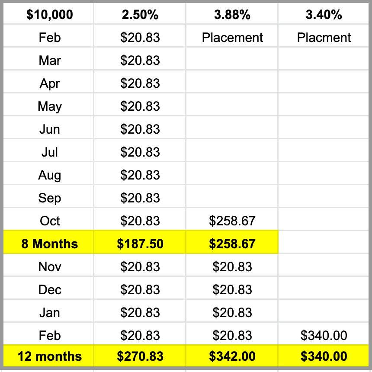
Task: Click the highlighted 8 Months label cell
Action: click(50, 244)
